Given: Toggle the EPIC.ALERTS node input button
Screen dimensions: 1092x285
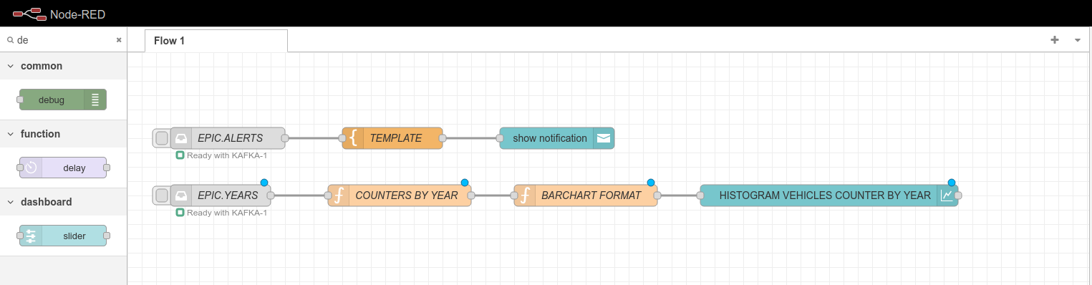Looking at the screenshot, I should pyautogui.click(x=162, y=137).
